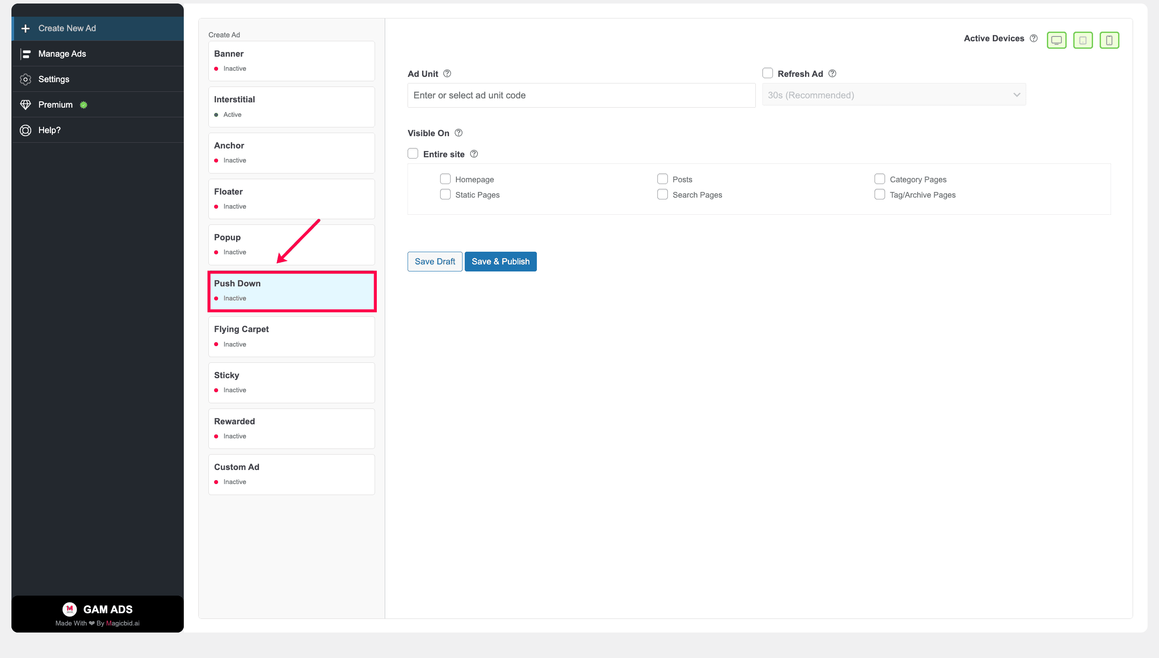Open Create New Ad menu item

98,29
